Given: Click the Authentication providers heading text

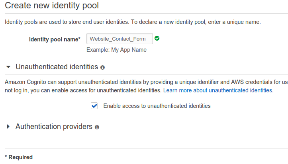Looking at the screenshot, I should pos(54,127).
